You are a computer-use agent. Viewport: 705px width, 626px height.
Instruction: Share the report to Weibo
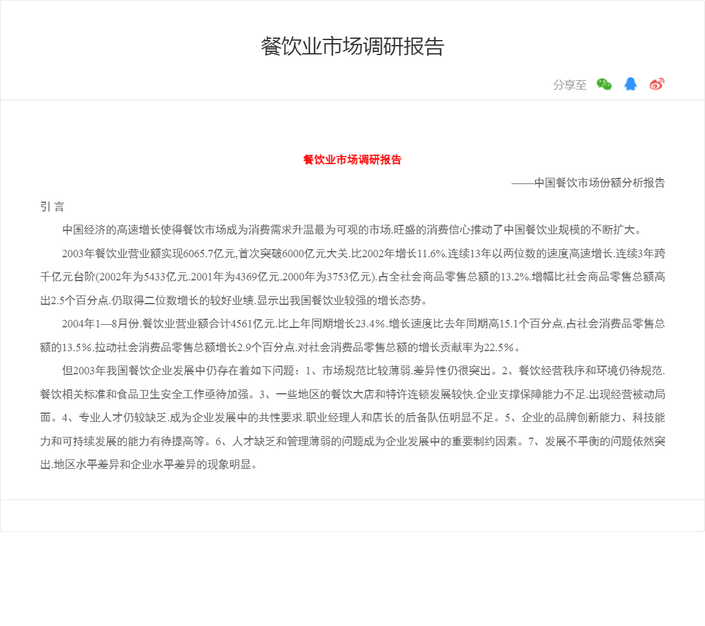click(x=657, y=85)
